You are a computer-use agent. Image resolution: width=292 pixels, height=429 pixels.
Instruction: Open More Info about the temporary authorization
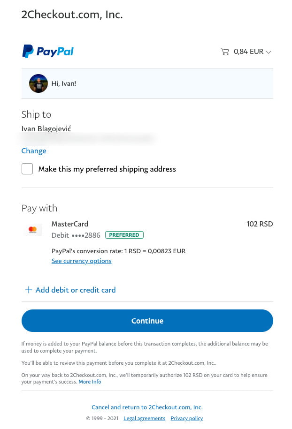(90, 382)
